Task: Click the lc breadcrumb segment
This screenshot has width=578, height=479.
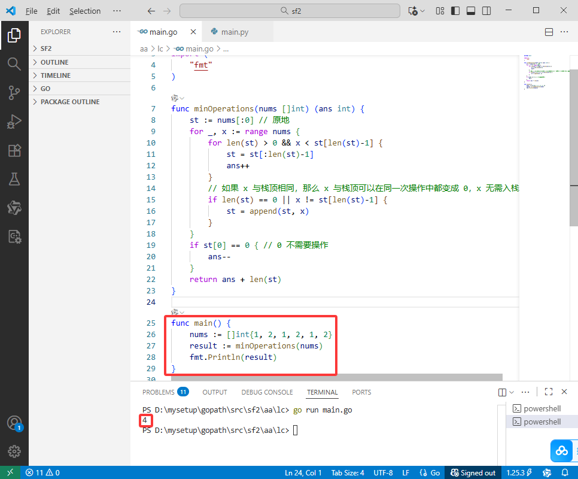Action: (160, 48)
